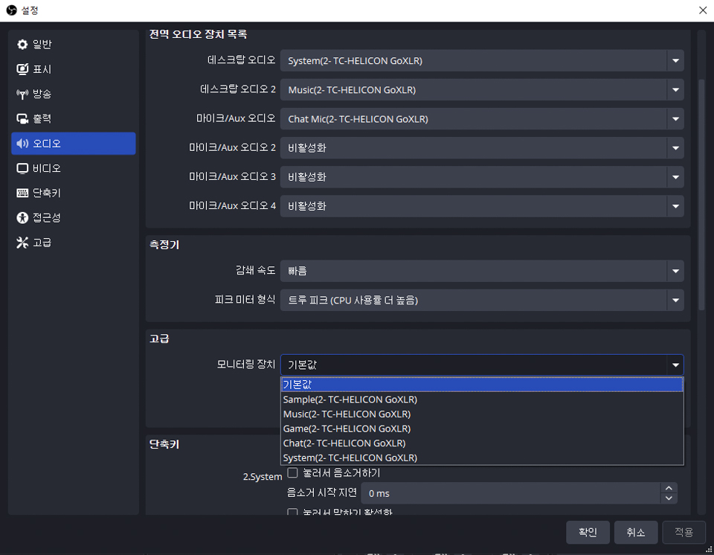Toggle the 눌러서 말하기 활성화 checkbox
This screenshot has height=555, width=714.
point(292,513)
